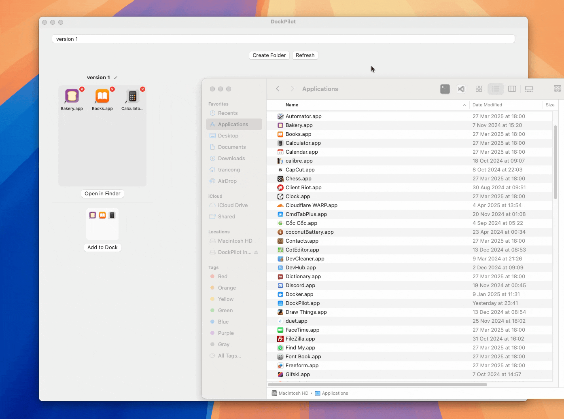
Task: Click the Visual Studio Code icon in Finder toolbar
Action: click(461, 89)
